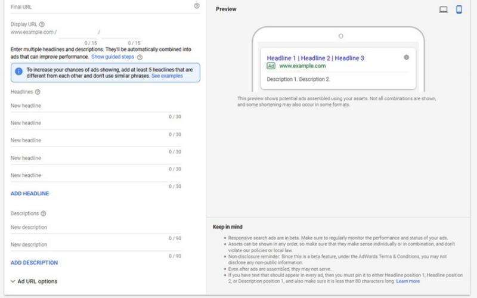477x298 pixels.
Task: Click www.example.com in ad preview
Action: 302,66
